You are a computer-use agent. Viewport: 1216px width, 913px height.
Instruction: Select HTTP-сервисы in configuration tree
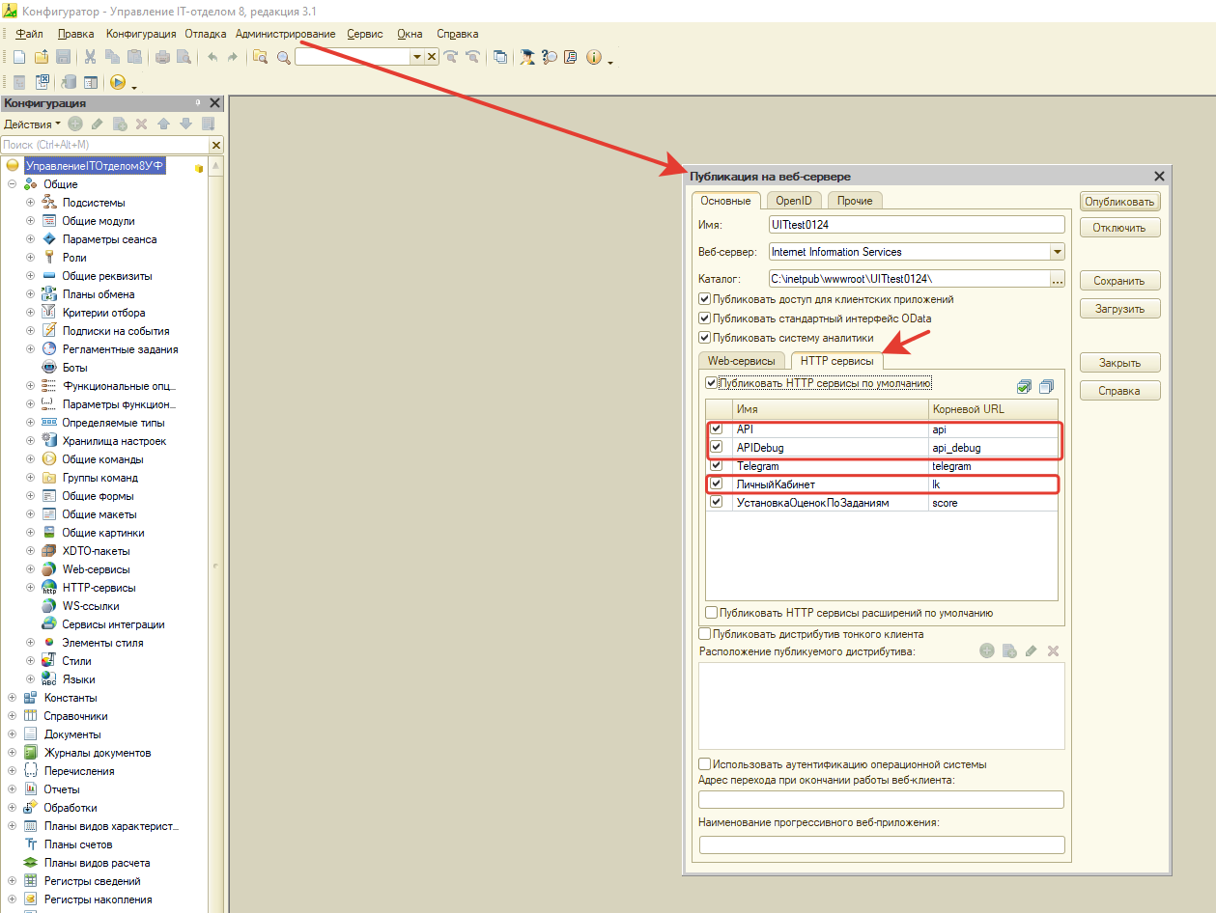(x=99, y=588)
